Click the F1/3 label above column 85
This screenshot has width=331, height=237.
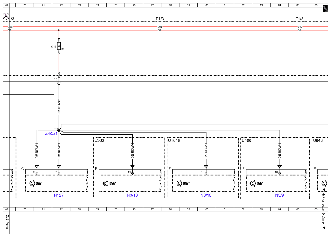click(299, 19)
